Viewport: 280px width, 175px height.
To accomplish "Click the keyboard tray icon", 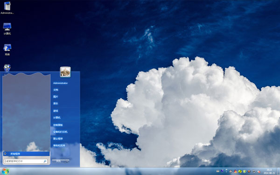I will [x=218, y=171].
